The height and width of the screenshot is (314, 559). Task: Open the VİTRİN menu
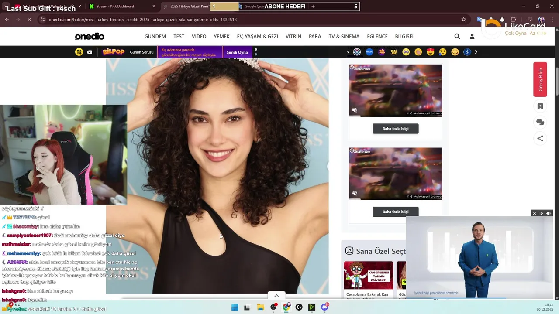(x=293, y=36)
